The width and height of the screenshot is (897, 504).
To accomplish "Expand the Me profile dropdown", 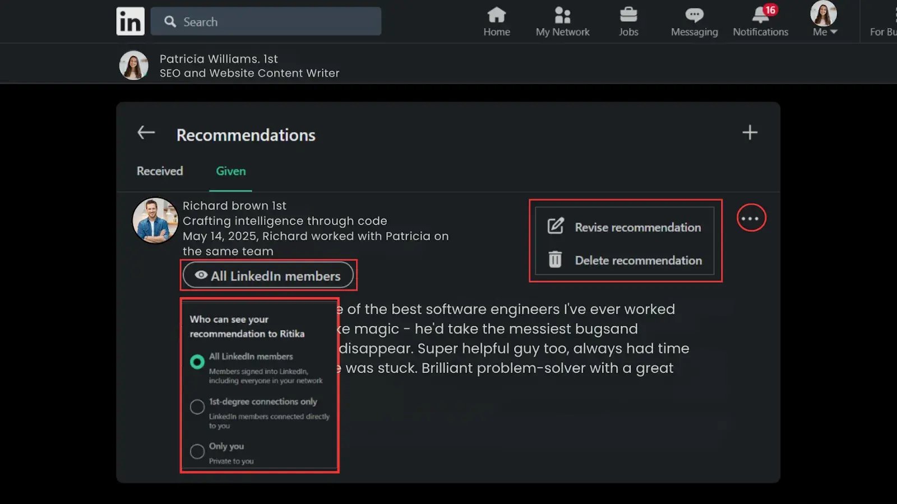I will [824, 32].
